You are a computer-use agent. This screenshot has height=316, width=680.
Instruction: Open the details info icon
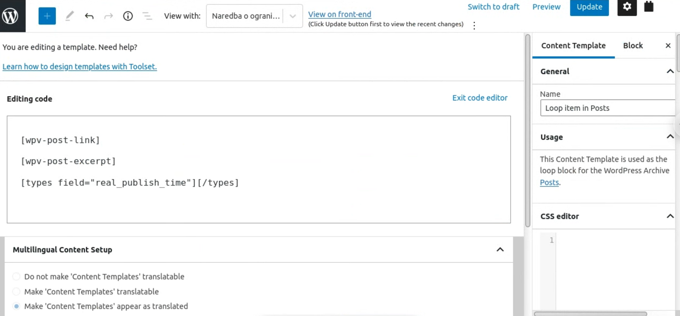click(x=128, y=16)
